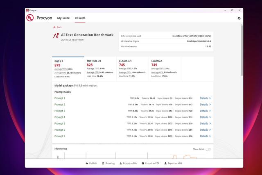This screenshot has width=262, height=175.
Task: Click the Show log document icon
Action: (103, 163)
